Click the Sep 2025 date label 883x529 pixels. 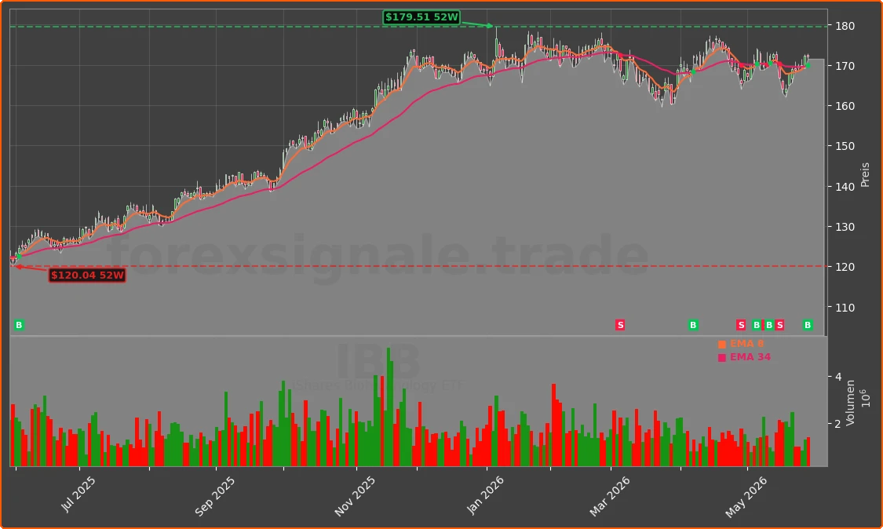tap(214, 496)
